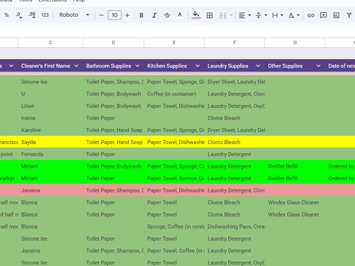Open text rotation options
355x266 pixels.
coord(294,15)
